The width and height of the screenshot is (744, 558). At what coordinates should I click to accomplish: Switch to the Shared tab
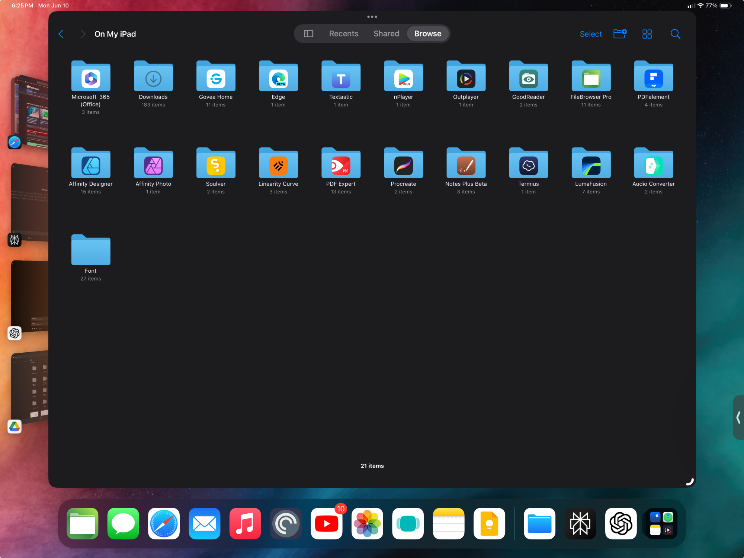click(386, 34)
